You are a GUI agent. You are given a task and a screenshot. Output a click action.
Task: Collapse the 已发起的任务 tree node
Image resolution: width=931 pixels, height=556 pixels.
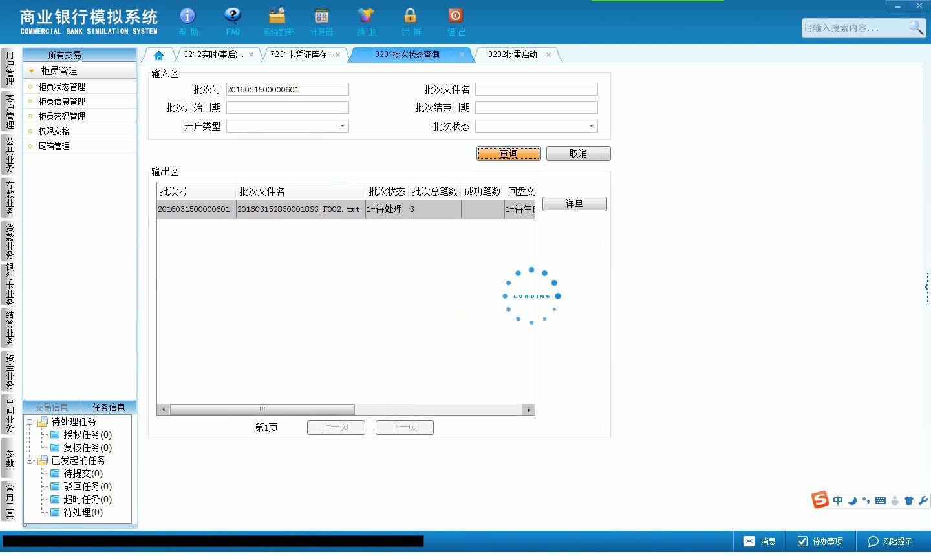point(29,461)
